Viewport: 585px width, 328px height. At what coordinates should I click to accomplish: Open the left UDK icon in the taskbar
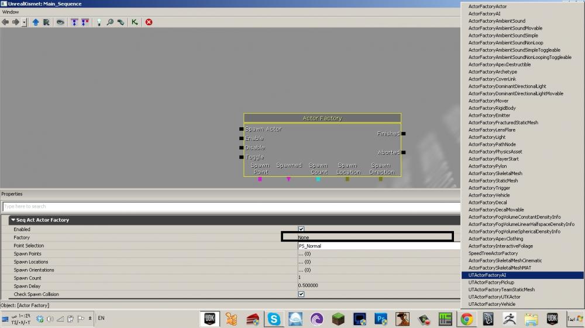click(x=209, y=319)
